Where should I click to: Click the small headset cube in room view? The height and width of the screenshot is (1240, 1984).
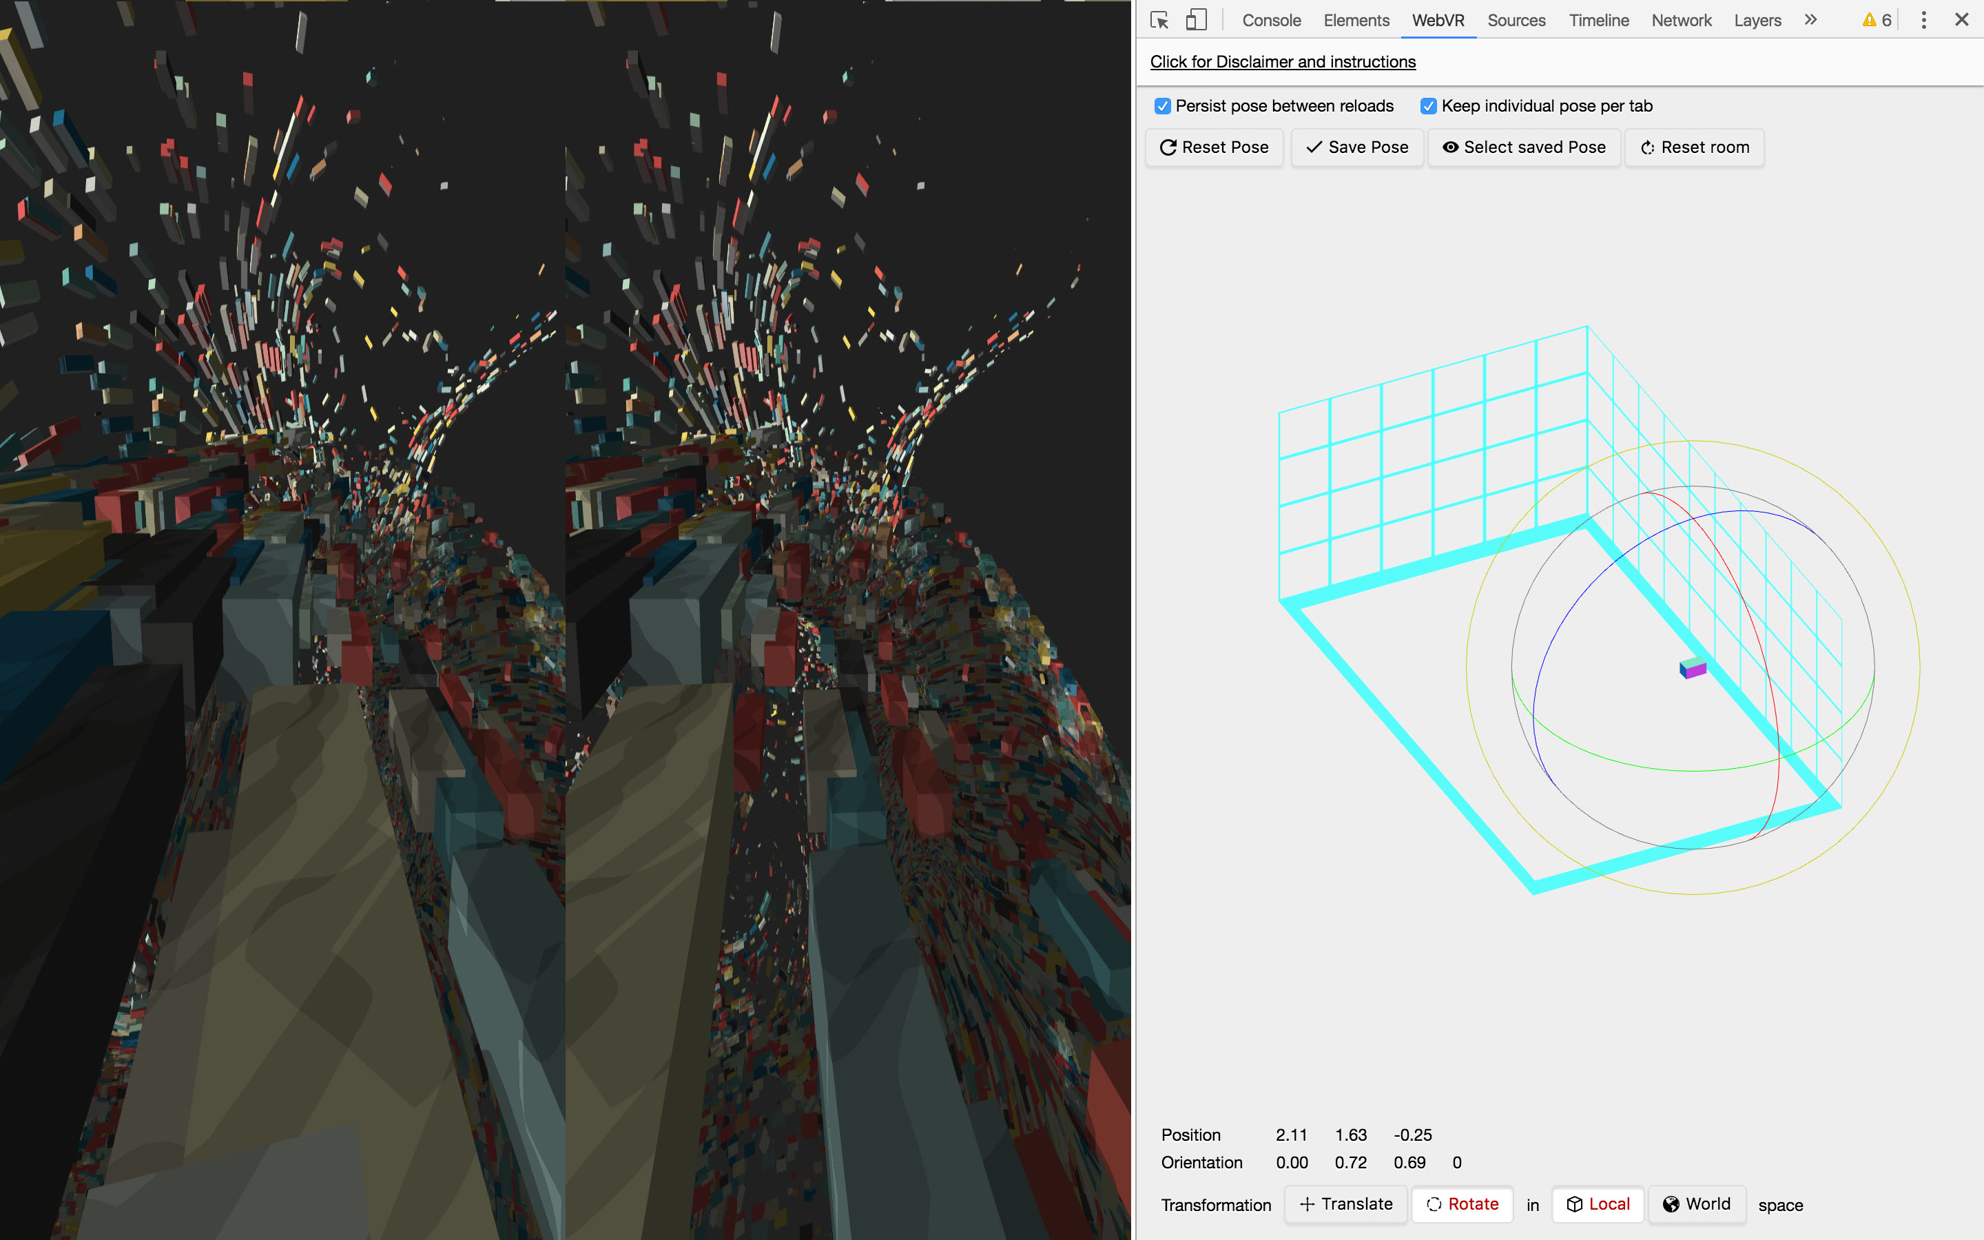pyautogui.click(x=1693, y=668)
